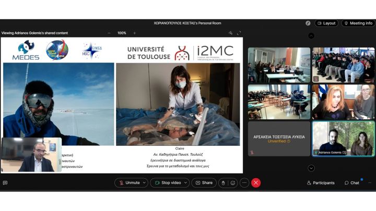
Task: Click the Share content button
Action: click(204, 183)
